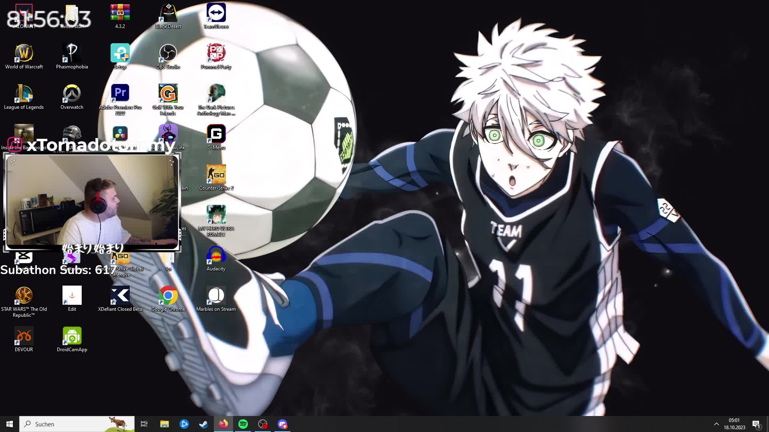This screenshot has width=769, height=432.
Task: Open the TeamViewer desktop shortcut
Action: click(216, 16)
